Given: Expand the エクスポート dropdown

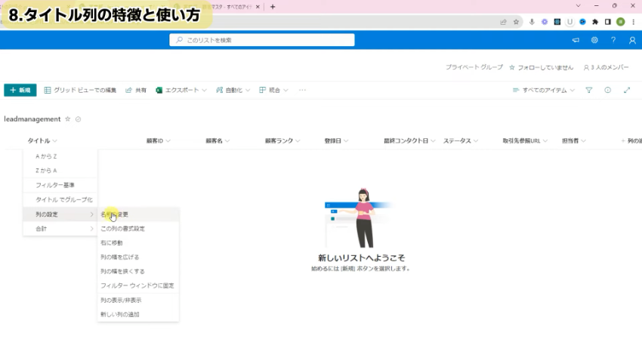Looking at the screenshot, I should [181, 90].
